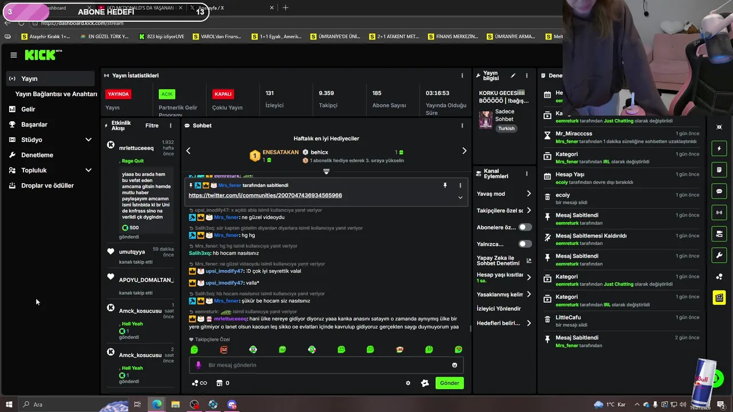
Task: Expand the Stüdyo sidebar section
Action: pos(88,140)
